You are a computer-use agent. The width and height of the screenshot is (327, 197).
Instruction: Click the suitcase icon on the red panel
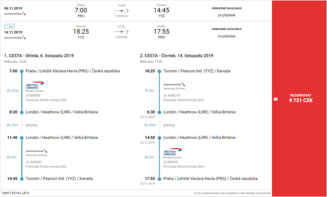point(275,99)
